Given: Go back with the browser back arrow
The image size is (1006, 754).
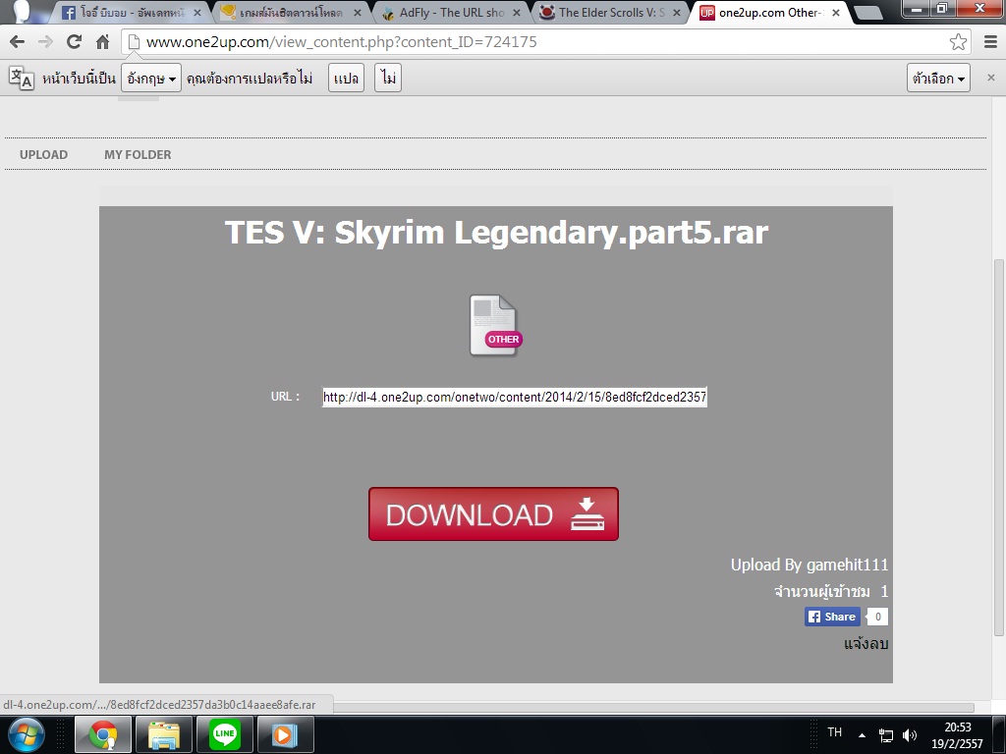Looking at the screenshot, I should tap(18, 42).
